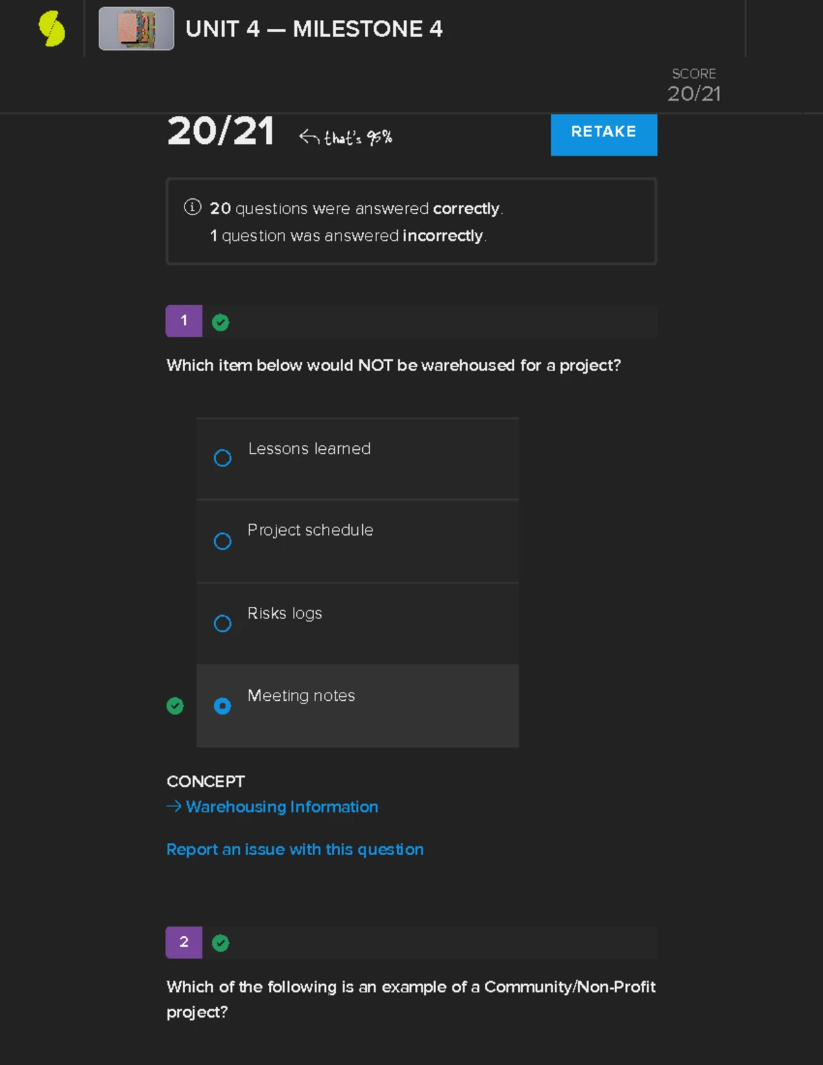
Task: Select the Project schedule radio button
Action: pyautogui.click(x=223, y=541)
